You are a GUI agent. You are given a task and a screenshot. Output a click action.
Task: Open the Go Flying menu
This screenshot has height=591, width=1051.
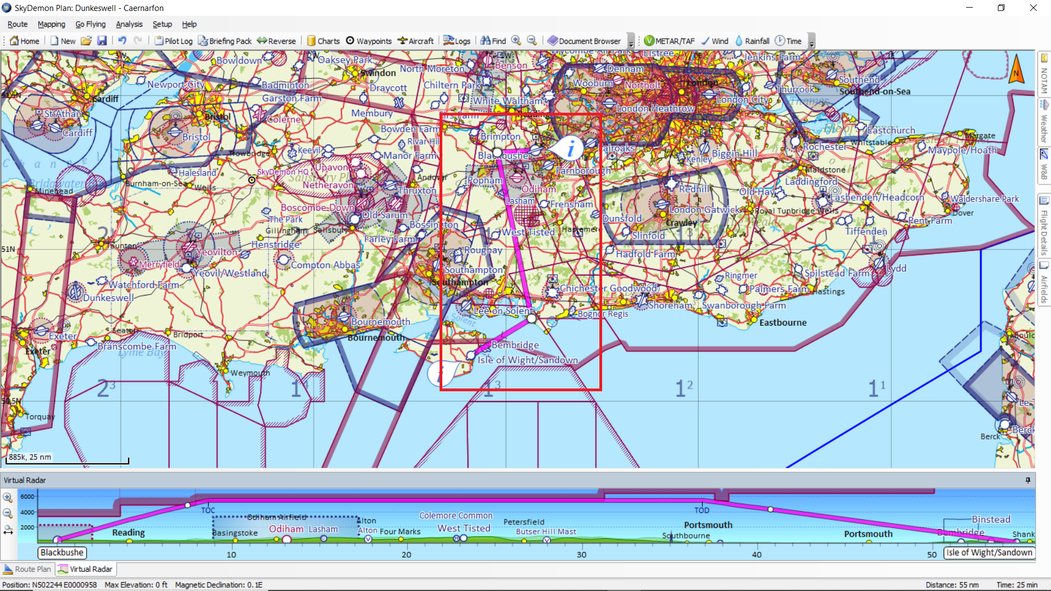[x=90, y=24]
